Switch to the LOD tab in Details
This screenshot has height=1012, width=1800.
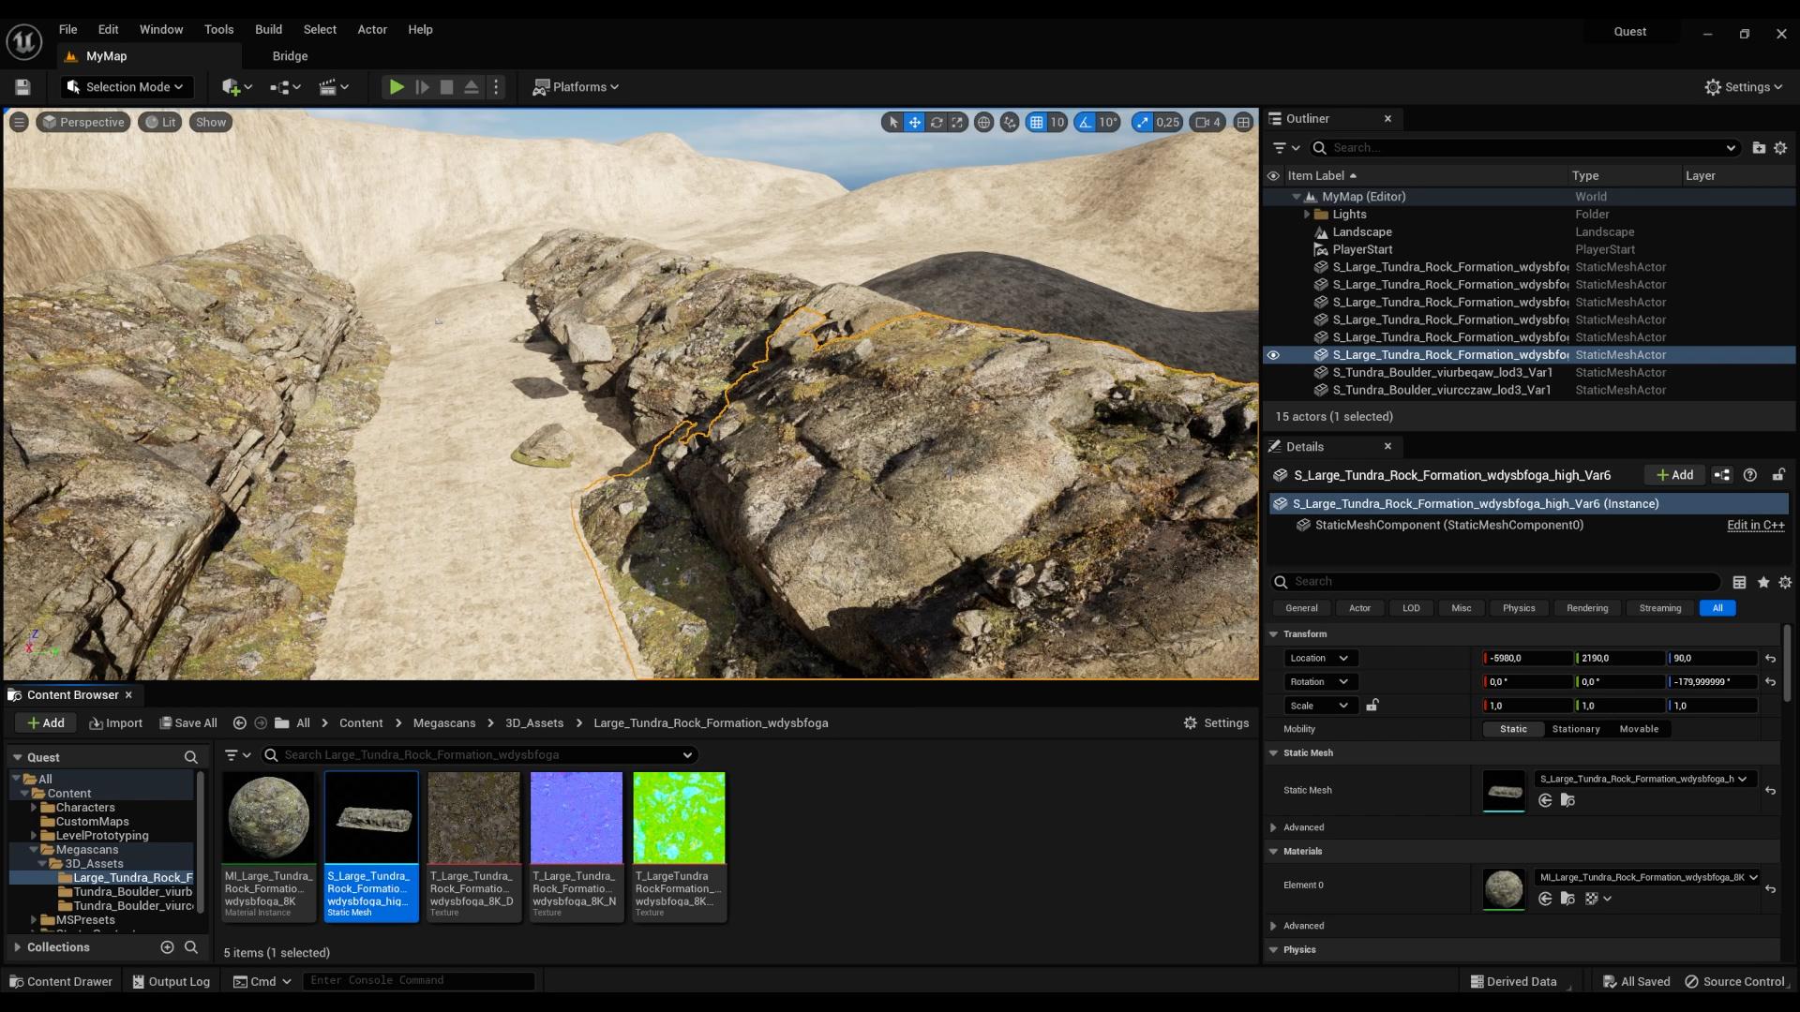1410,607
